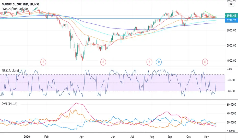Click the Feb label on time axis
The height and width of the screenshot is (140, 238).
click(46, 137)
